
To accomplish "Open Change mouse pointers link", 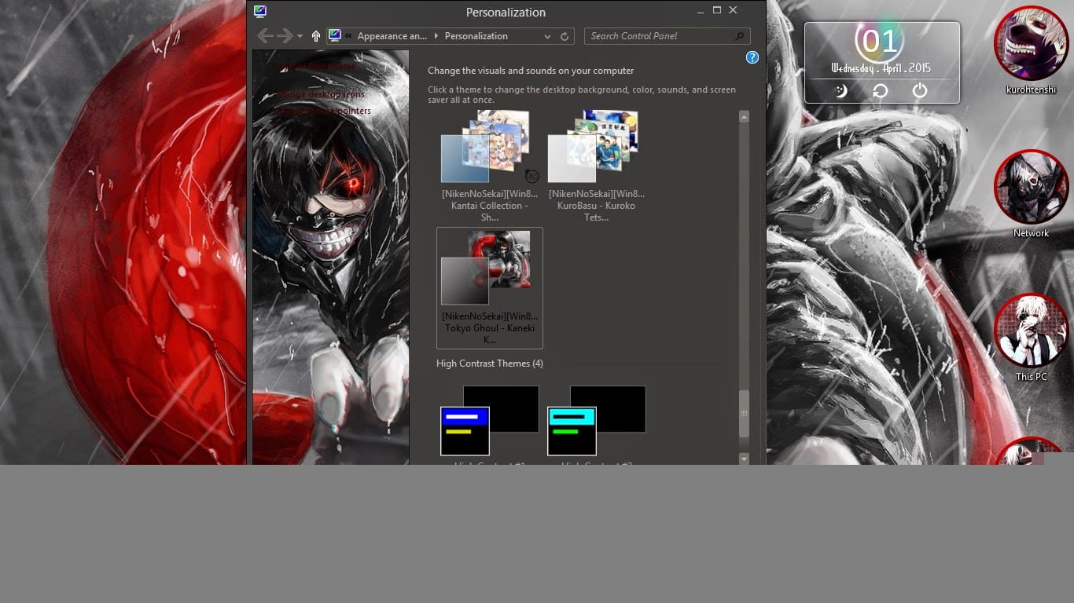I will click(323, 111).
